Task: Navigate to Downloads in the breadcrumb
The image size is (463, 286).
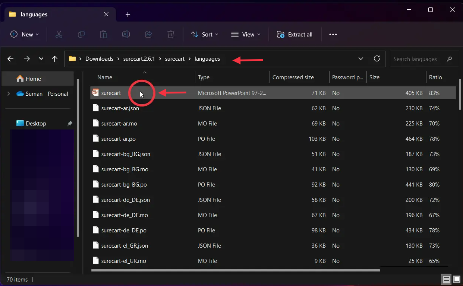Action: [x=99, y=59]
